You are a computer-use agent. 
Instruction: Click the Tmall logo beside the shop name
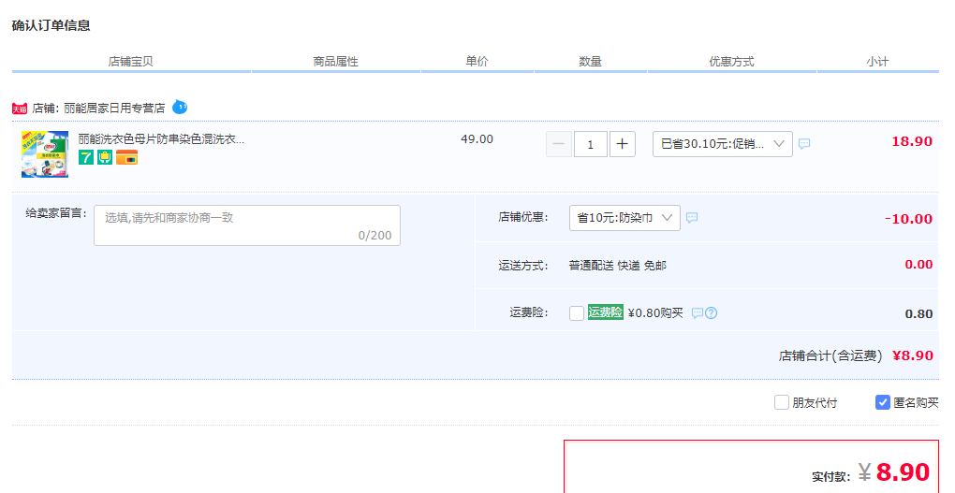(20, 109)
